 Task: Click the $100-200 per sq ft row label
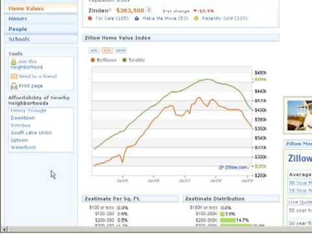105,214
